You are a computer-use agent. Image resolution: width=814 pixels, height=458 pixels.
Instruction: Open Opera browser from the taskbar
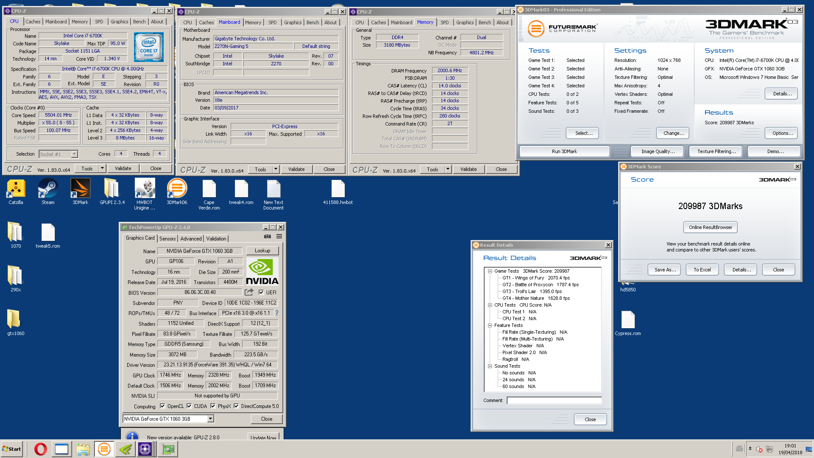41,449
